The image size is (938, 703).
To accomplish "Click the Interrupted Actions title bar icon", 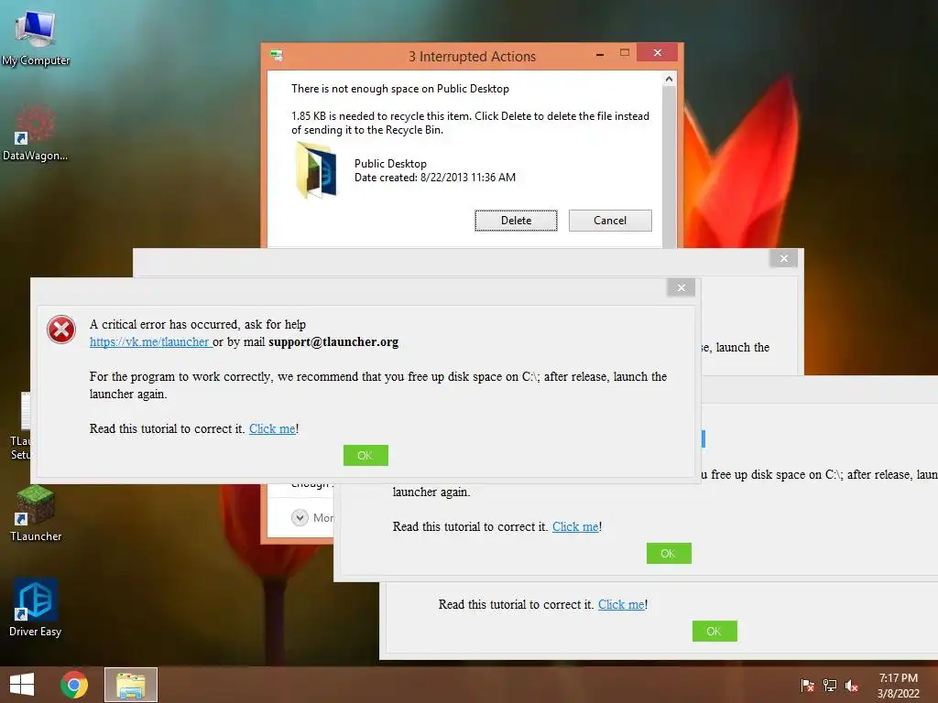I will pos(277,56).
